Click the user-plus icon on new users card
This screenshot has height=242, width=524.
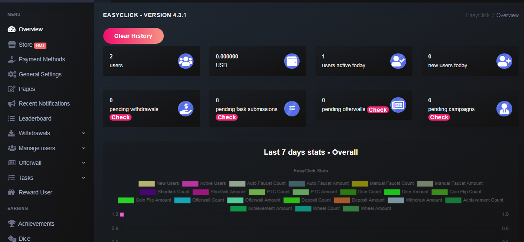coord(504,61)
